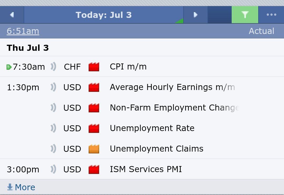The image size is (284, 195).
Task: Click orange impact icon beside Unemployment Claims
Action: point(94,149)
